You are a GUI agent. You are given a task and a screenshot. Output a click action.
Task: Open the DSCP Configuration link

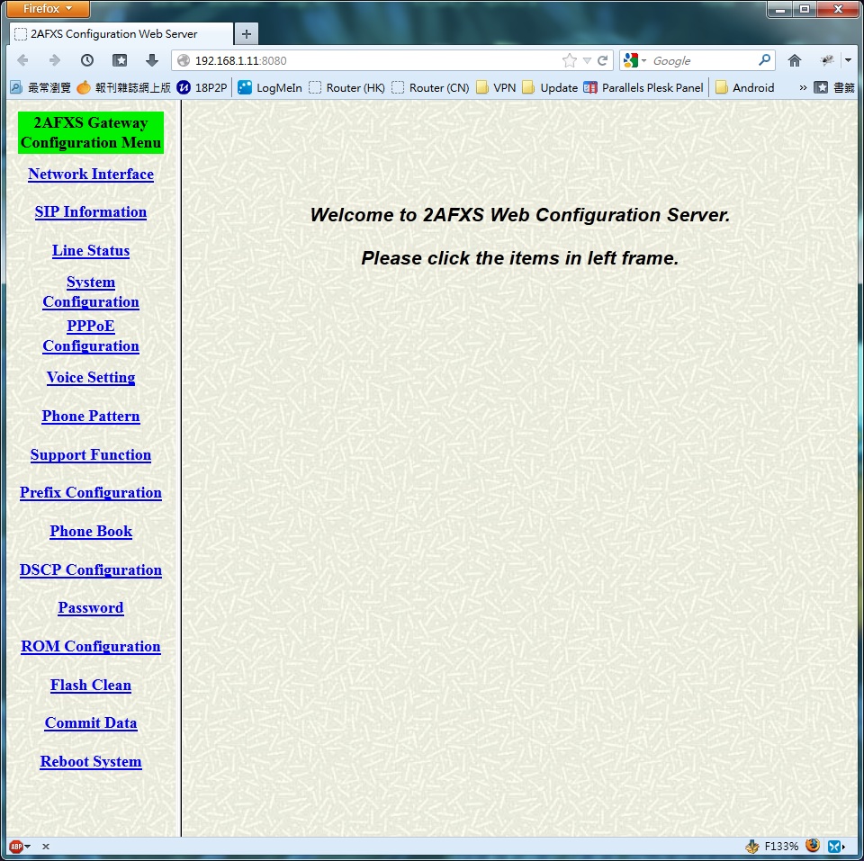[x=91, y=570]
